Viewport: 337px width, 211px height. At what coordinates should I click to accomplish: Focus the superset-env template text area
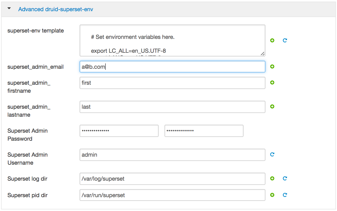173,40
